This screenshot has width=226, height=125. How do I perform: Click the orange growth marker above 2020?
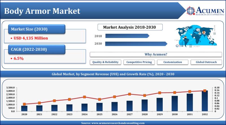pos(24,104)
